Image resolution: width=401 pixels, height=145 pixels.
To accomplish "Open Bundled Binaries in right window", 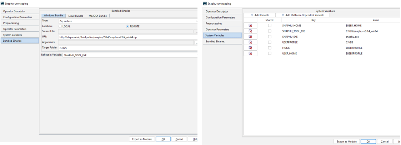I will [x=222, y=41].
